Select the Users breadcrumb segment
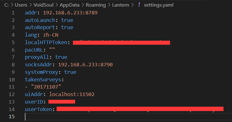Screen dimensions: 232x122 pyautogui.click(x=21, y=5)
